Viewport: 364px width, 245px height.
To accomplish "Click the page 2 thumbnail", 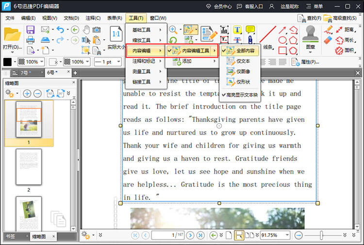I will pyautogui.click(x=29, y=166).
